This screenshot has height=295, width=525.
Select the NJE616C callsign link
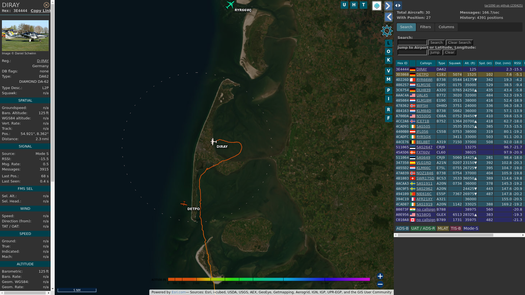[x=424, y=194]
